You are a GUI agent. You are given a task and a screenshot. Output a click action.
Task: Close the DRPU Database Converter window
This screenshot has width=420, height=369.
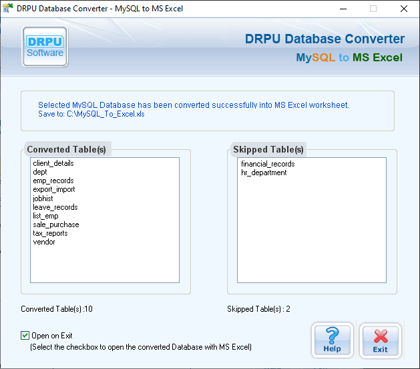pyautogui.click(x=404, y=9)
